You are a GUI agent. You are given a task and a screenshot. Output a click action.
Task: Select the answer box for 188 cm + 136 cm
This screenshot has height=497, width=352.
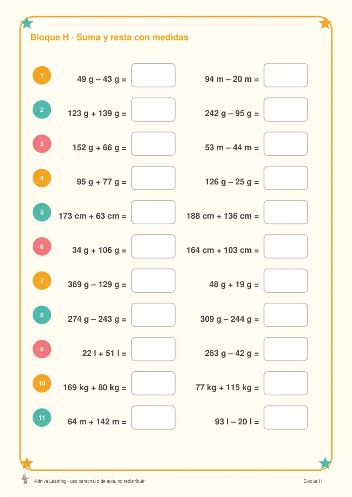click(x=286, y=212)
